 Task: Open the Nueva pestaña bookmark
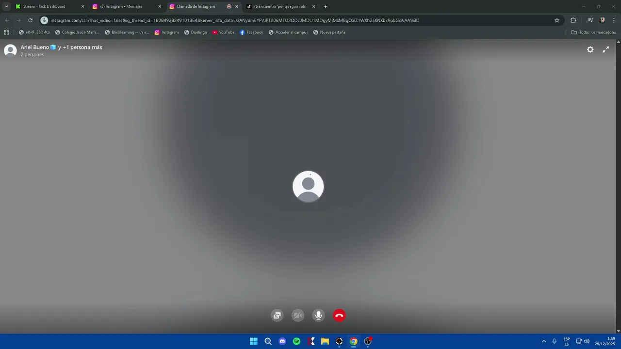click(x=329, y=32)
